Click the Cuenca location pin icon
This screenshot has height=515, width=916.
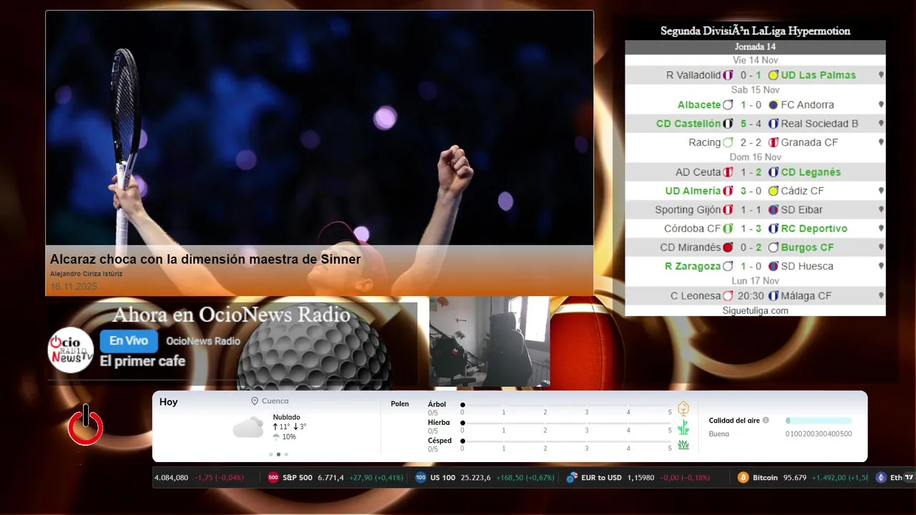point(255,401)
